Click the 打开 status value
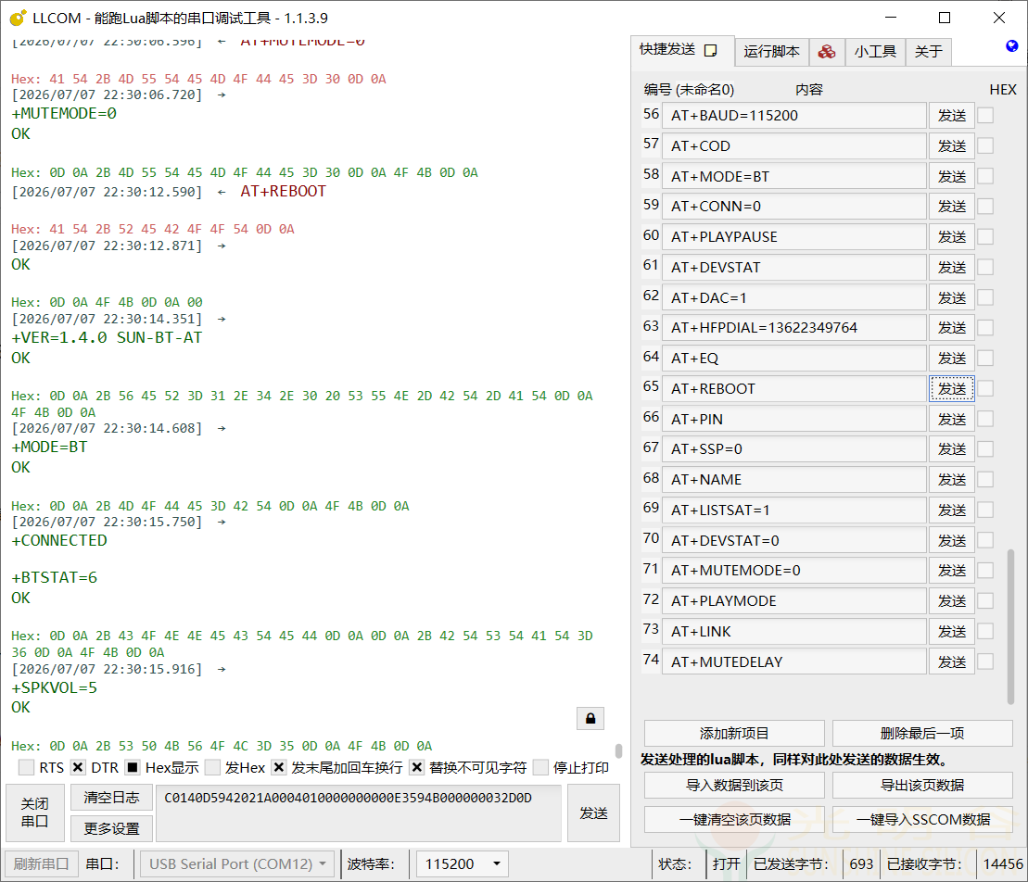 [x=726, y=864]
